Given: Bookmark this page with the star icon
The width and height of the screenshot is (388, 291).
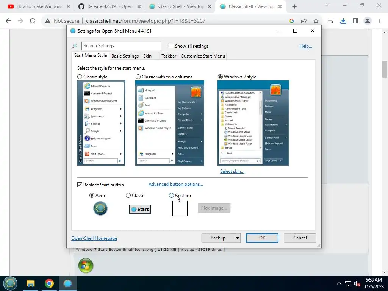Looking at the screenshot, I should coord(316,21).
